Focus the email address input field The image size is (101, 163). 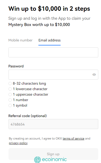click(x=53, y=52)
